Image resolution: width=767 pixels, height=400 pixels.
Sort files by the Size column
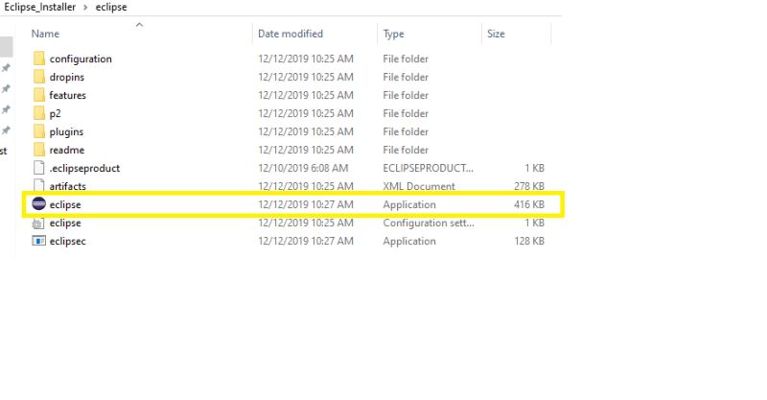496,34
